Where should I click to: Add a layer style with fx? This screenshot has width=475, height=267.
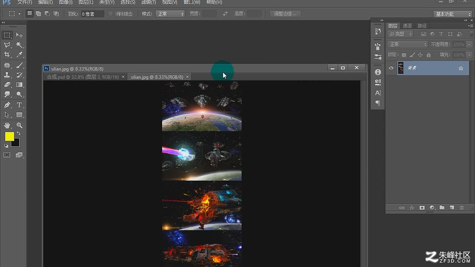[412, 208]
